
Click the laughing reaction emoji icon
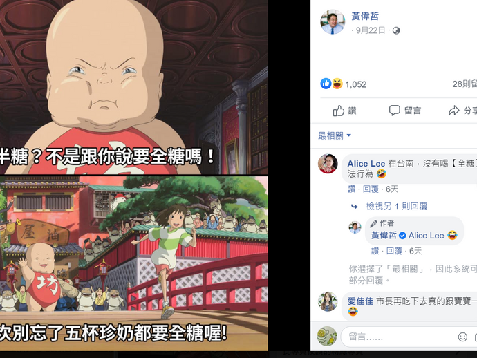pos(337,84)
